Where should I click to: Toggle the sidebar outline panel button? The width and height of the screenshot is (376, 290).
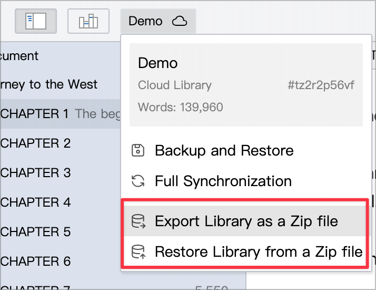point(36,21)
